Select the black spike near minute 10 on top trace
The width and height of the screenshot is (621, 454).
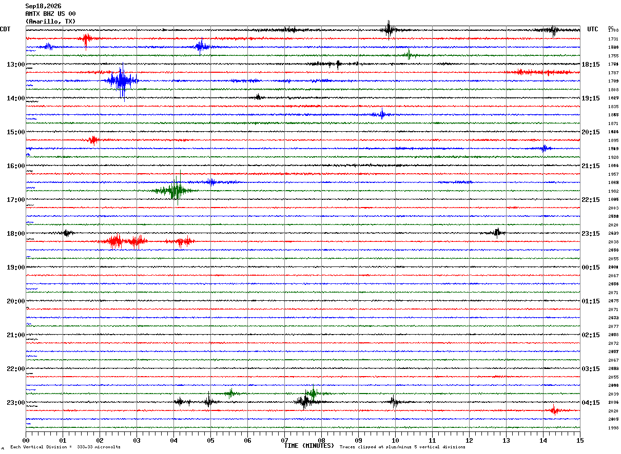click(x=389, y=30)
